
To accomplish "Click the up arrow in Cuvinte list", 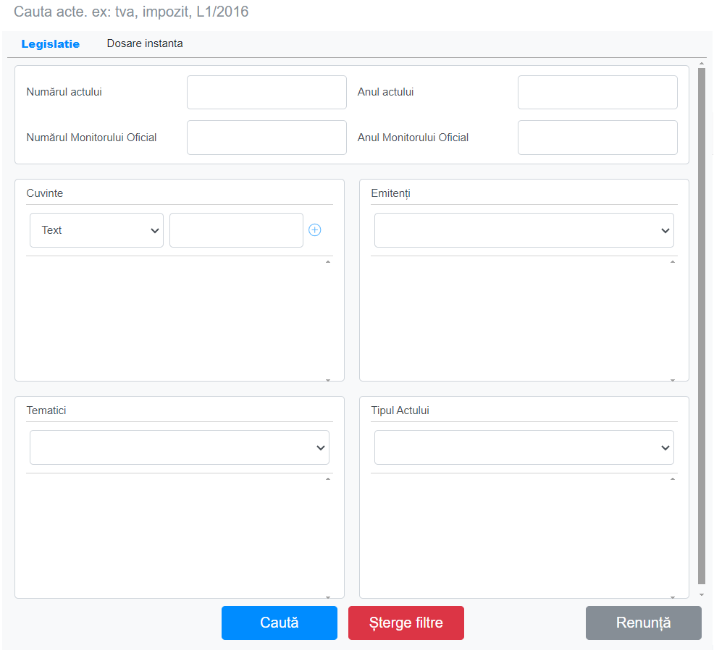I will click(328, 261).
